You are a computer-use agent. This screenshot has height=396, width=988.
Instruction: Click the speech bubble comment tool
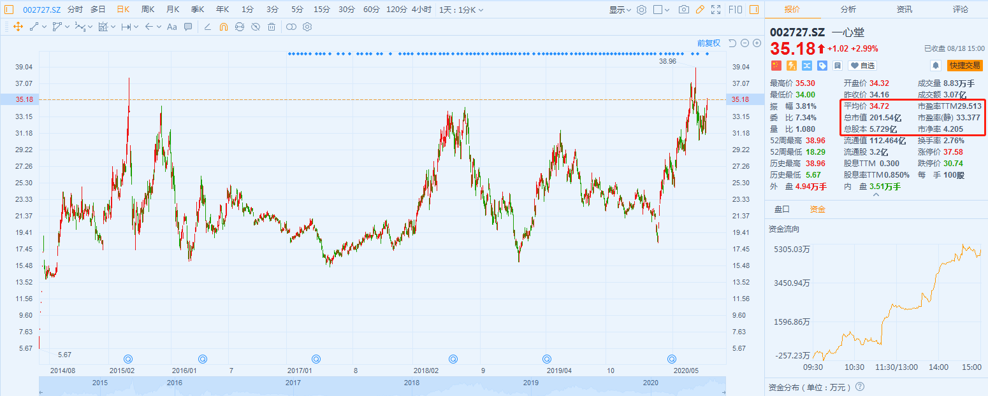tap(188, 27)
